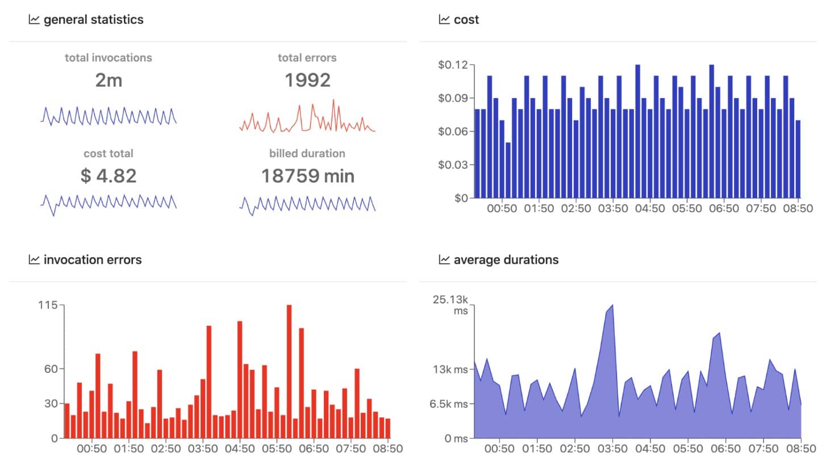Click the 30 axis label in errors chart
The height and width of the screenshot is (472, 822).
[51, 403]
